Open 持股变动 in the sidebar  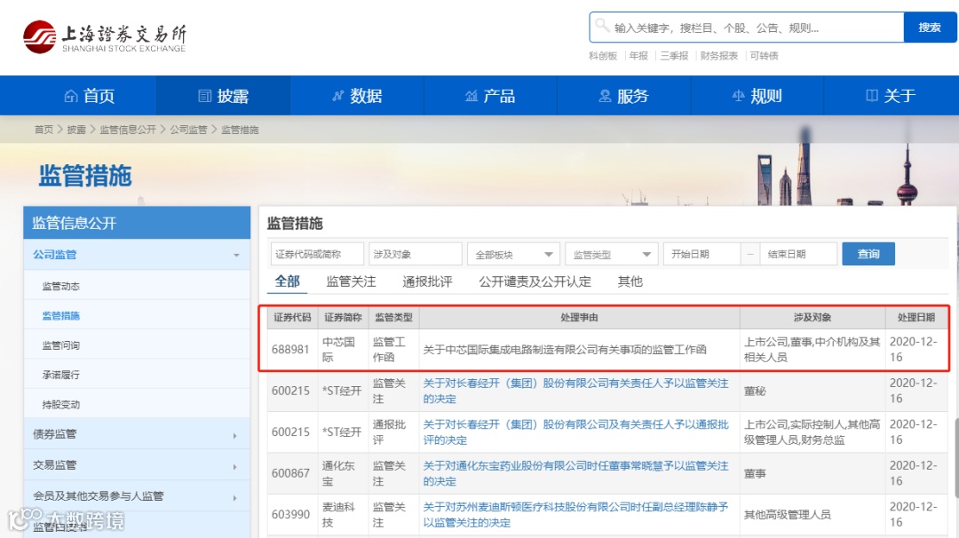61,405
